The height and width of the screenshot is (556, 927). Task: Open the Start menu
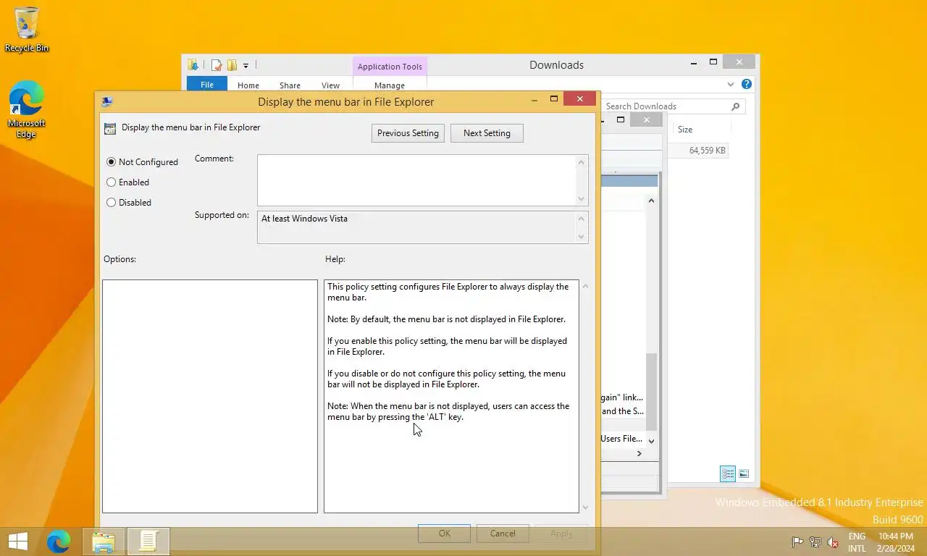pyautogui.click(x=18, y=542)
